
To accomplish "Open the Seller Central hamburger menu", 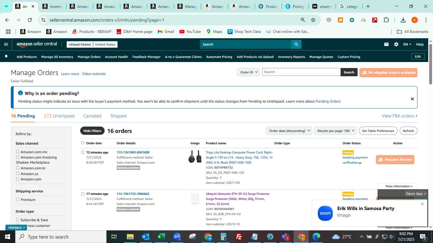I will [x=6, y=44].
